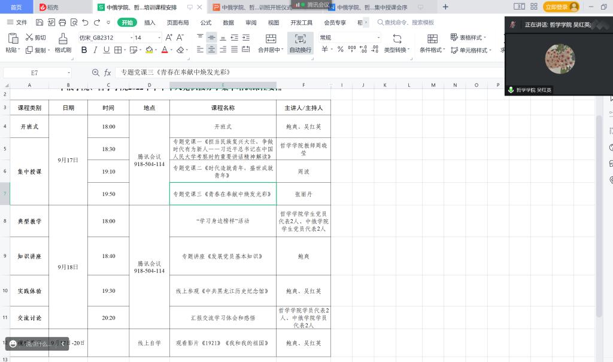Toggle underline formatting
The width and height of the screenshot is (613, 362).
coord(107,50)
